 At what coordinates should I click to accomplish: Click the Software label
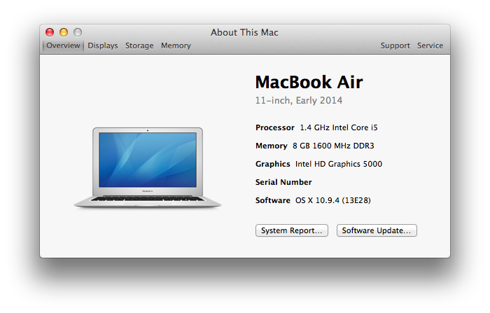(273, 200)
